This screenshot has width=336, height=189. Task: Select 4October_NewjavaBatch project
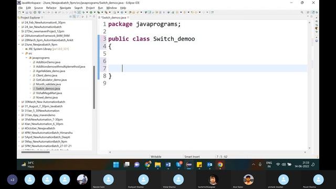coord(40,128)
